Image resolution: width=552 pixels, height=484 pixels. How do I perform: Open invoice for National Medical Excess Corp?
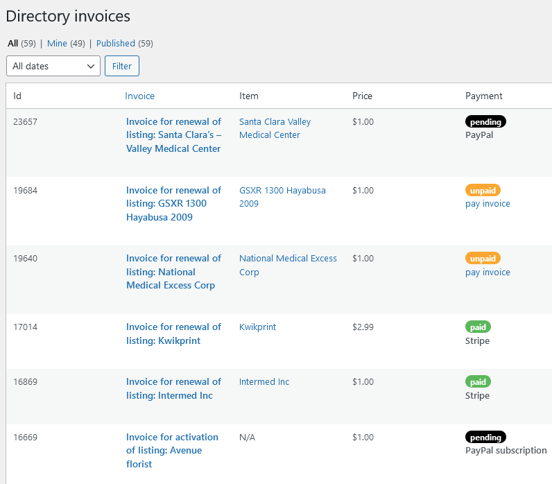(174, 272)
